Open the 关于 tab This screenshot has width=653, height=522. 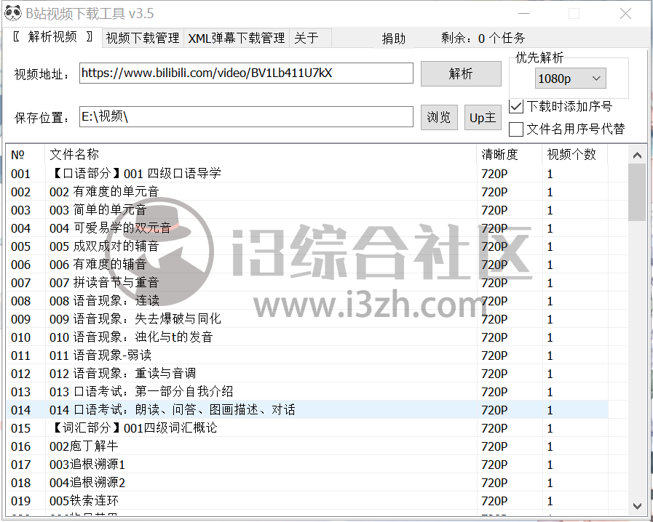pyautogui.click(x=310, y=39)
